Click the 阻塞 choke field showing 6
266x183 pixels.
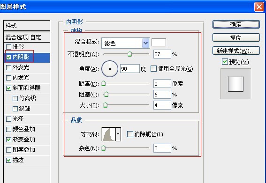coord(162,95)
